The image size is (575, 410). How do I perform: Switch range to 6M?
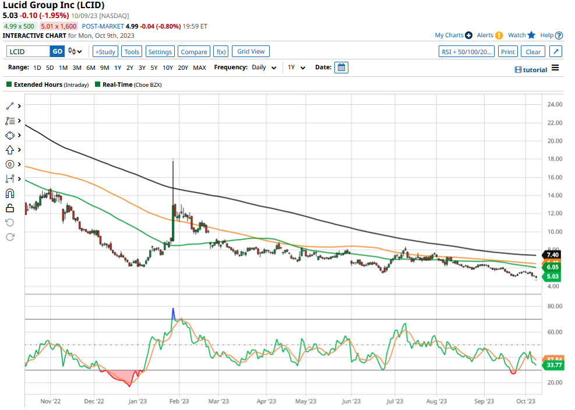click(90, 68)
